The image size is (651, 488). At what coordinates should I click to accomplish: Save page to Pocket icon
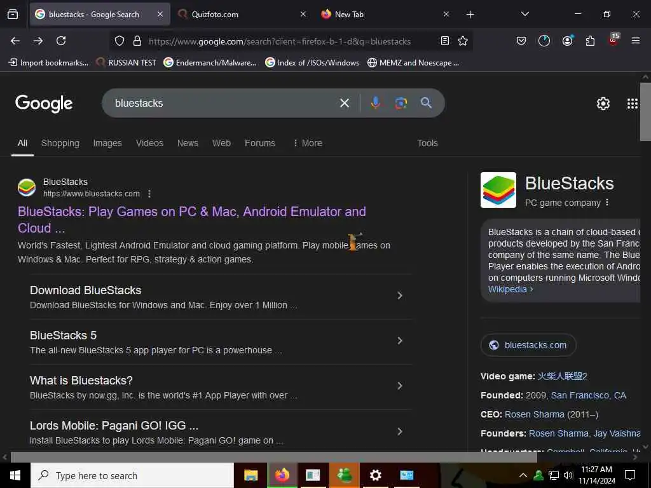coord(521,41)
